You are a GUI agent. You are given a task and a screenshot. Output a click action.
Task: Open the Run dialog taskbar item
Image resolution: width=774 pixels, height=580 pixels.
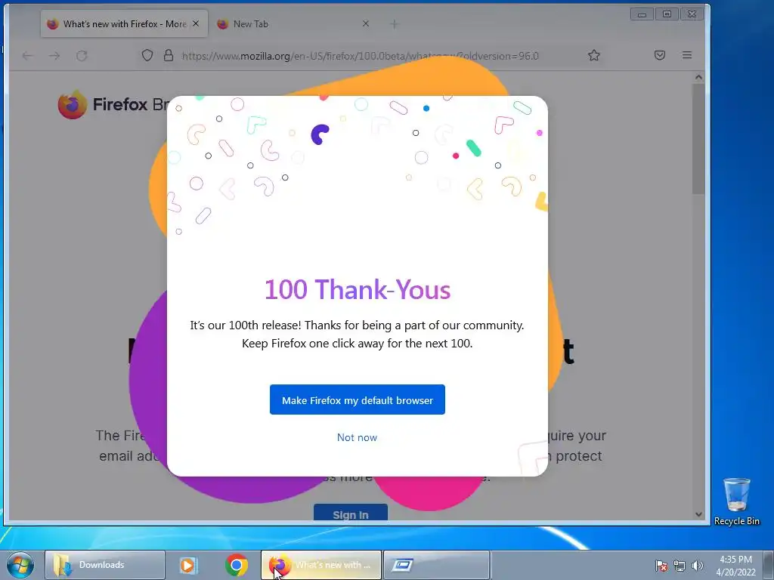coord(437,565)
